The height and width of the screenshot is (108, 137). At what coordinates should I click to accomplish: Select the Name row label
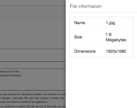[x=80, y=23]
